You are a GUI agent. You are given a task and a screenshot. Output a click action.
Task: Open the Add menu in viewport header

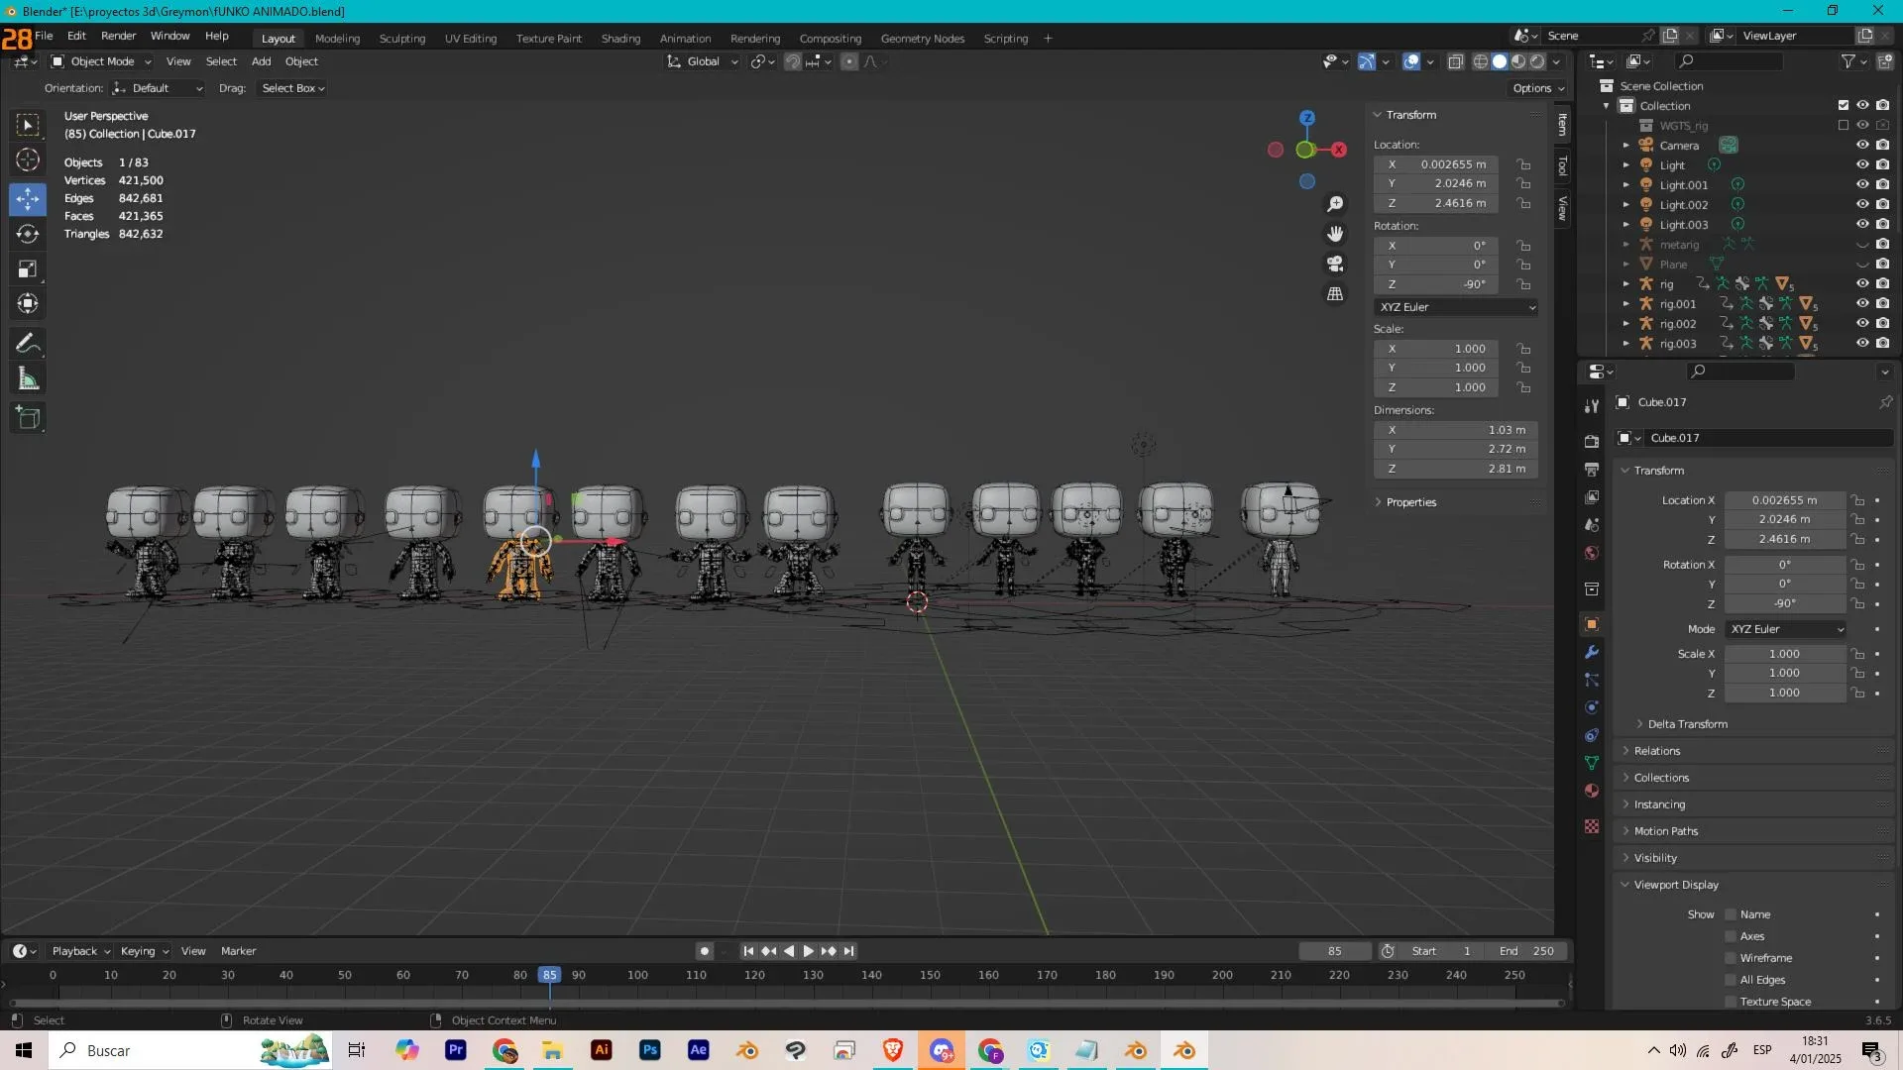[261, 61]
